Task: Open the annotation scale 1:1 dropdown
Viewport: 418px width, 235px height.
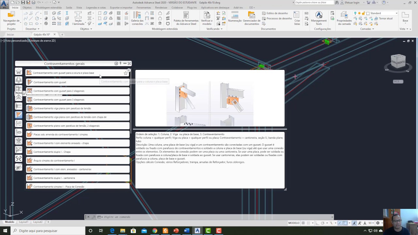Action: pyautogui.click(x=372, y=223)
